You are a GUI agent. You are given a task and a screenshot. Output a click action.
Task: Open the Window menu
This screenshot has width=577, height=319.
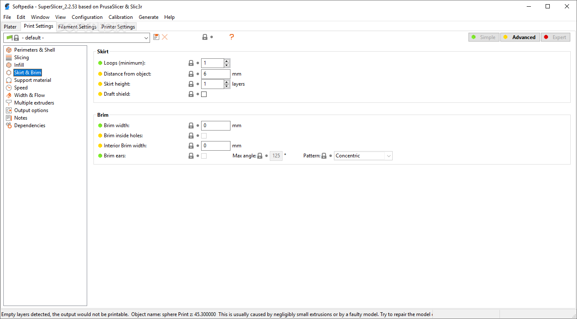pos(40,17)
